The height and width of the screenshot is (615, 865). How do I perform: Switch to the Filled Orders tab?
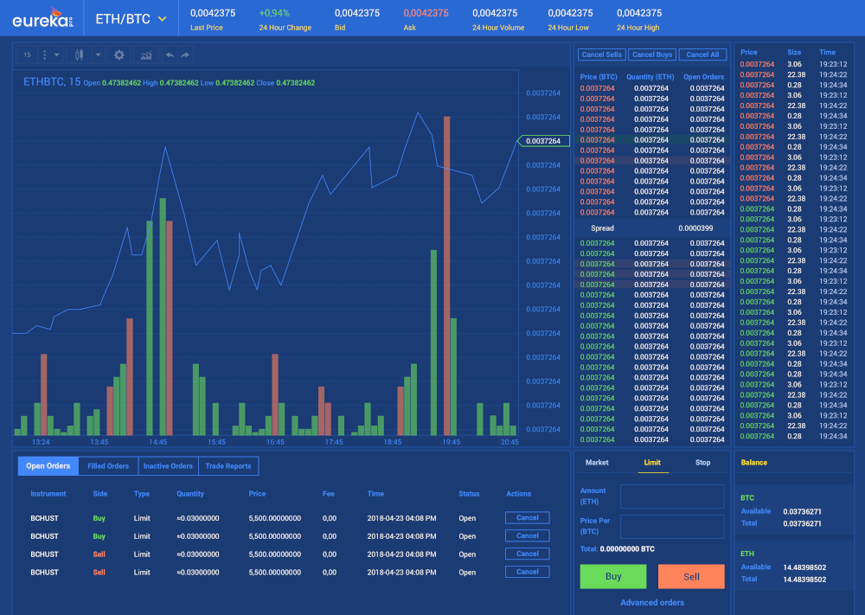pyautogui.click(x=108, y=466)
